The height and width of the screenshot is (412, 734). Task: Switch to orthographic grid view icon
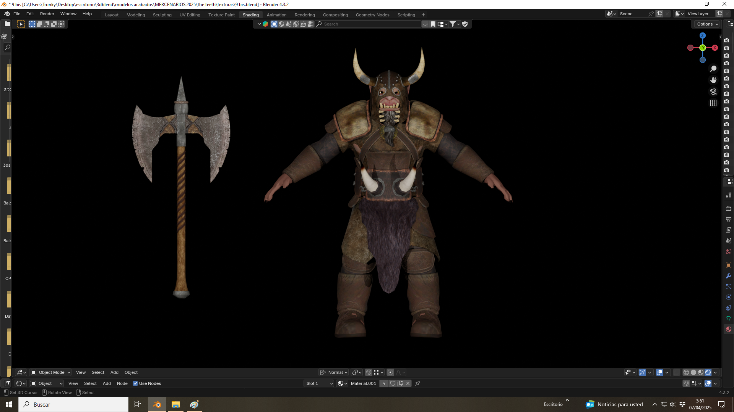pos(713,103)
